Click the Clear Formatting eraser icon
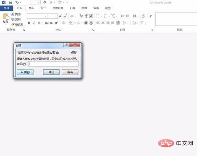 [82, 16]
